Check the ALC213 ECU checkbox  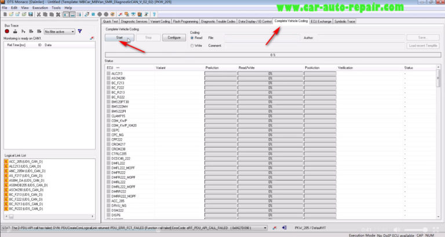pyautogui.click(x=108, y=73)
